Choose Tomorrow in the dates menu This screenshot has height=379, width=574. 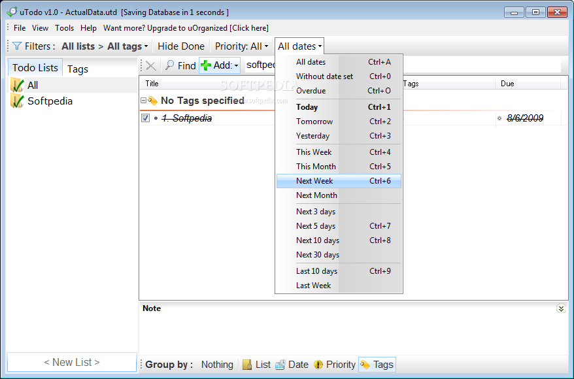pos(339,122)
